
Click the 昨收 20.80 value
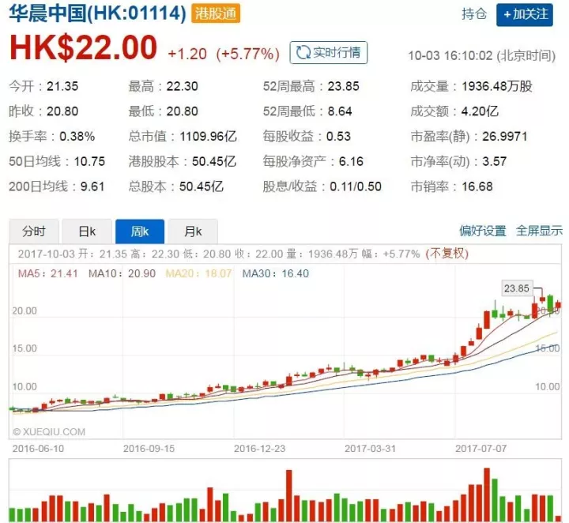pos(62,111)
